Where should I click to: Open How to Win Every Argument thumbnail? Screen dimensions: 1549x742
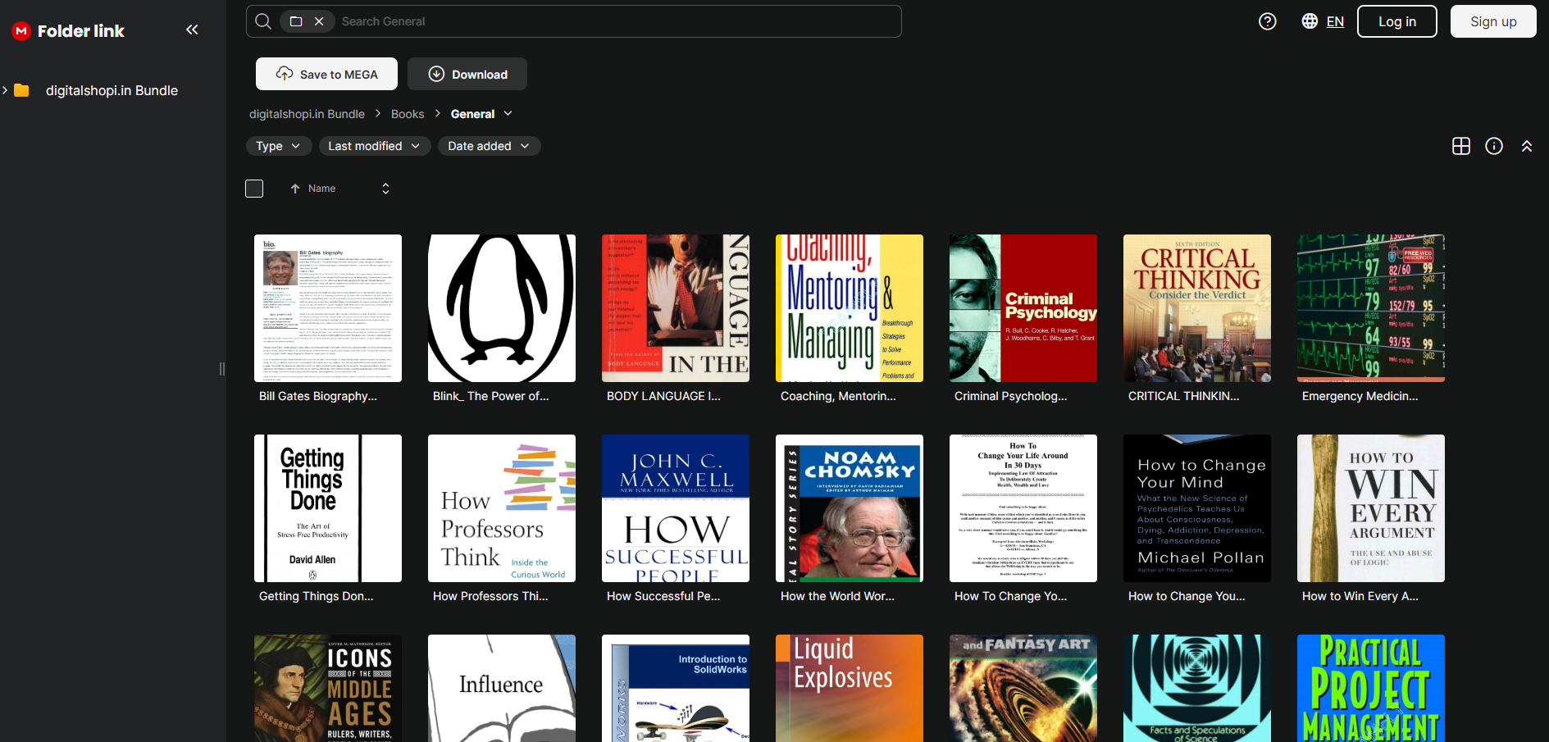pyautogui.click(x=1371, y=508)
